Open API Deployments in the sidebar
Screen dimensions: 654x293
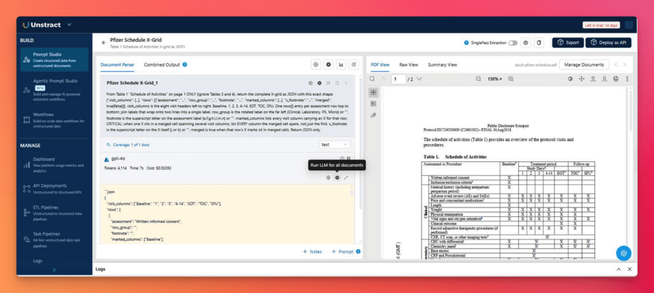pyautogui.click(x=54, y=188)
